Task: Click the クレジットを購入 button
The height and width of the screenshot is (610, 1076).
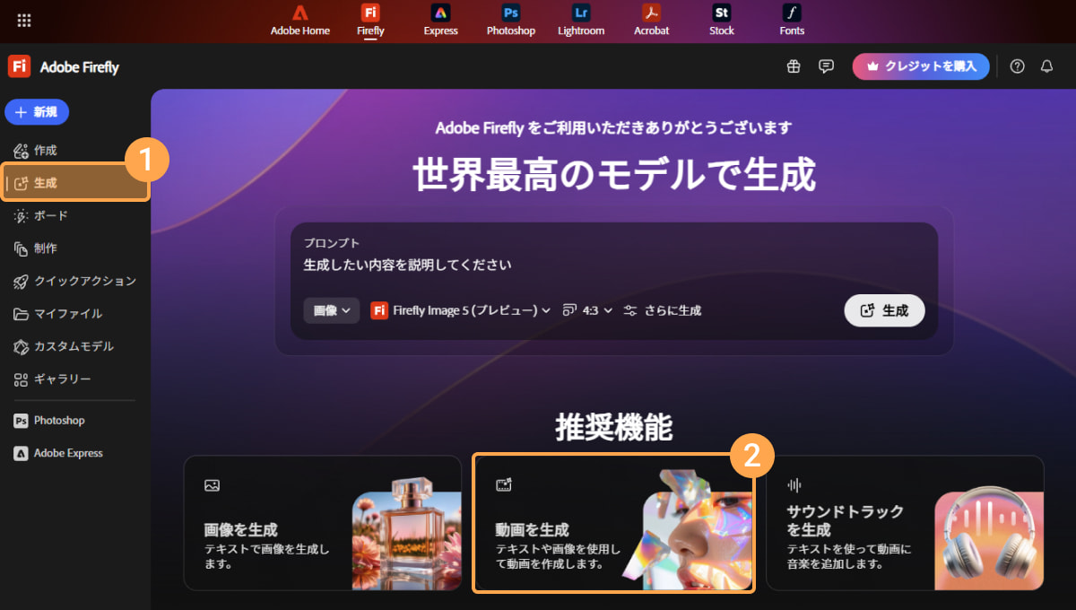Action: coord(921,66)
